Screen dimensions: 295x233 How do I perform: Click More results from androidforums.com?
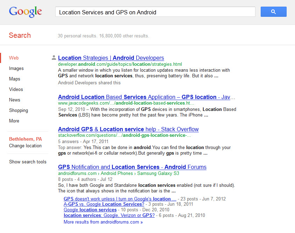click(x=103, y=222)
